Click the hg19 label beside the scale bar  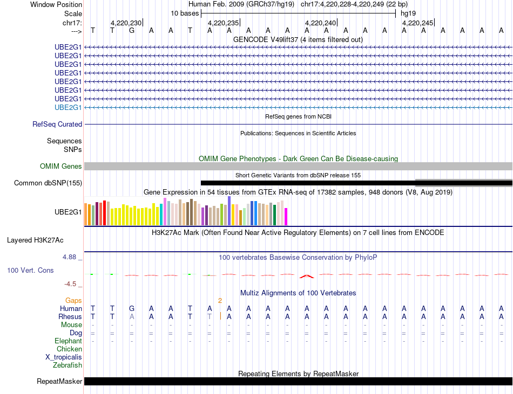(x=408, y=13)
